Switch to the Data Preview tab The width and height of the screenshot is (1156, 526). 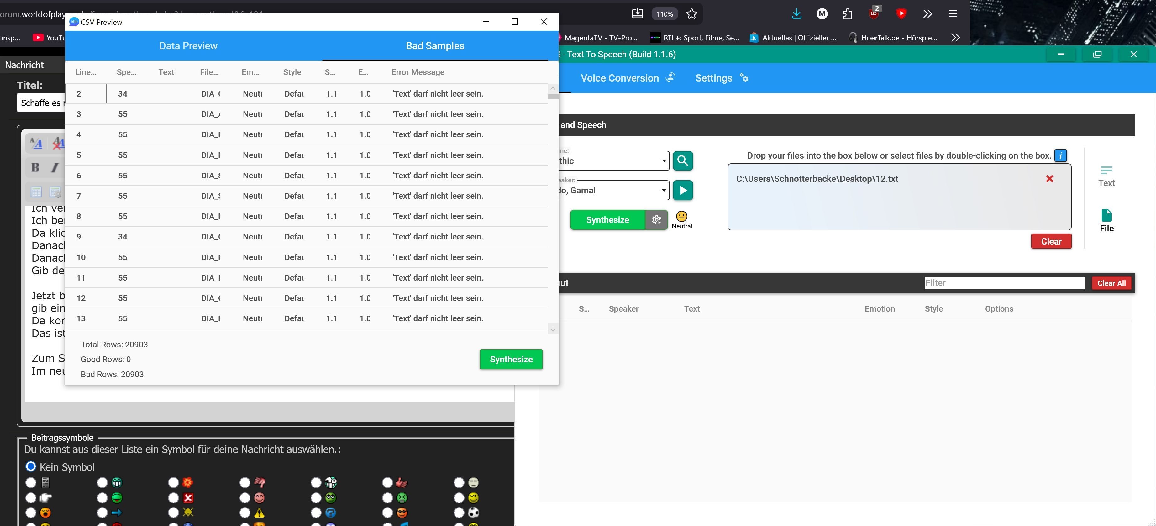188,46
